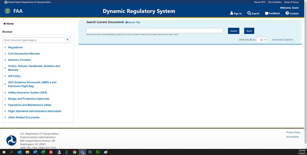Expand Operations and Maintenance Safety arrow
Screen dimensions: 307x155
click(x=5, y=105)
